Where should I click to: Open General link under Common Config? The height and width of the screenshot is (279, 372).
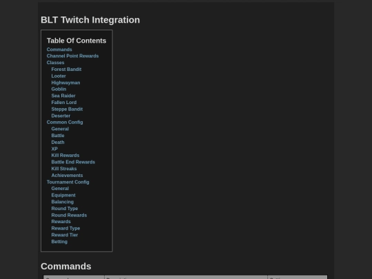[60, 129]
